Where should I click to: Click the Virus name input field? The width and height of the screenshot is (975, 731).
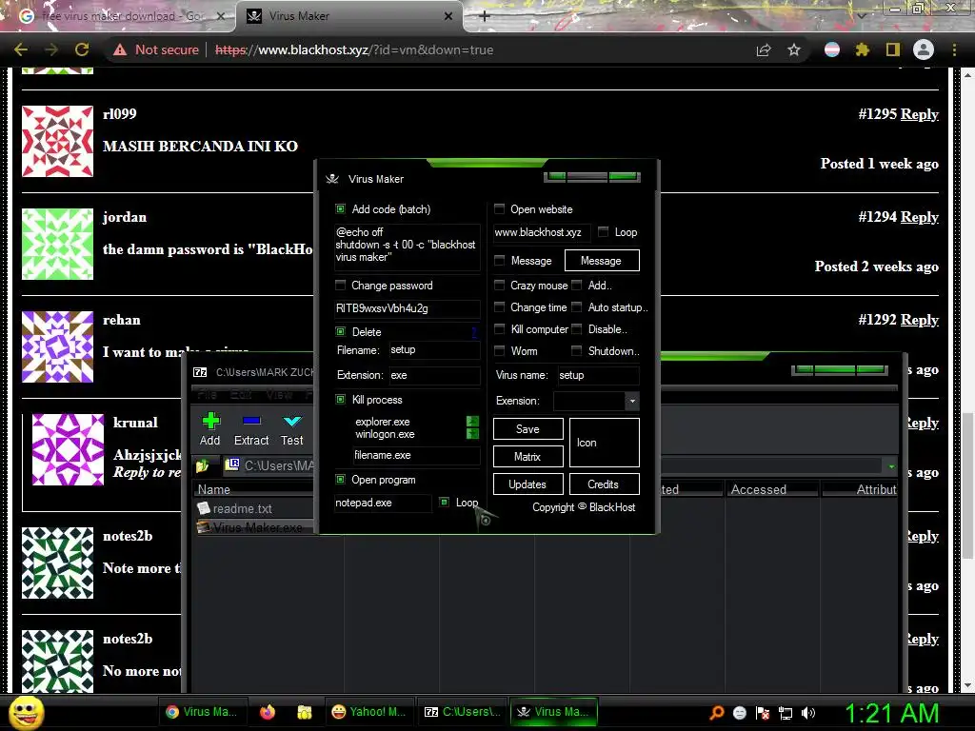click(598, 375)
